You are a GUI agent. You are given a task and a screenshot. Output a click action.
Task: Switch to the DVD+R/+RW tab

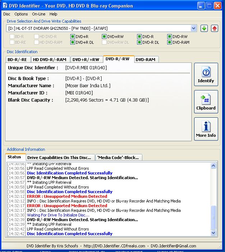click(86, 60)
